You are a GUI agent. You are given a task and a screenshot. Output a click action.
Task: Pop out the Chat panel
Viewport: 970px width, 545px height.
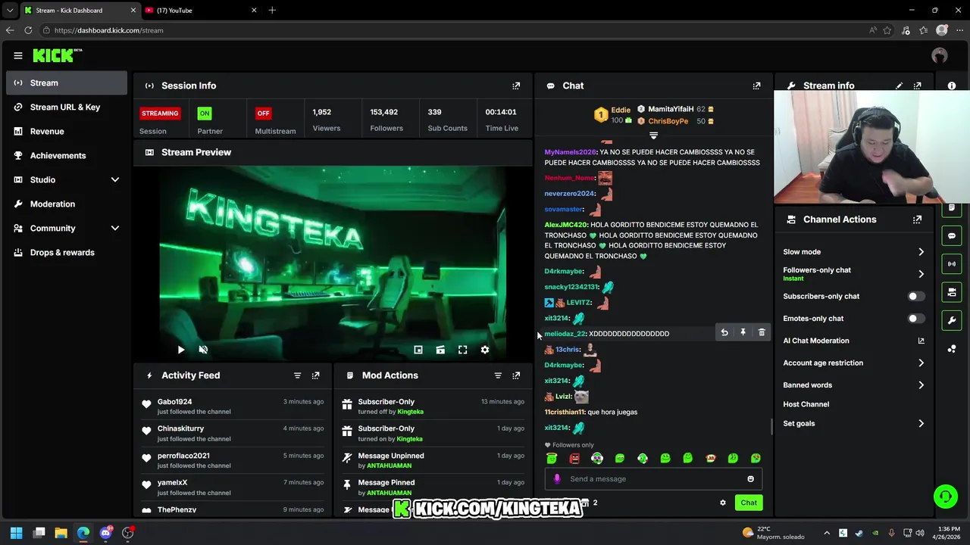pyautogui.click(x=756, y=86)
